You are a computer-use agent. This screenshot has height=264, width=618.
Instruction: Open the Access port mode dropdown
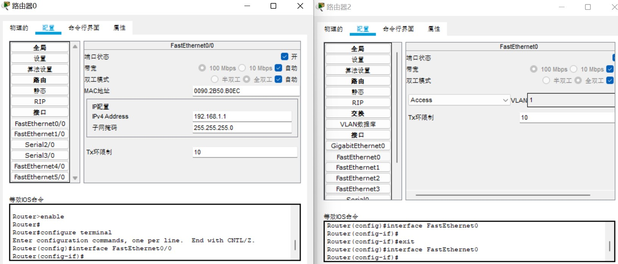459,100
